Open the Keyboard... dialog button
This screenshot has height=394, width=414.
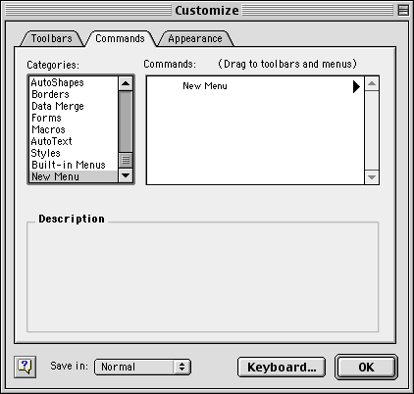pyautogui.click(x=282, y=367)
